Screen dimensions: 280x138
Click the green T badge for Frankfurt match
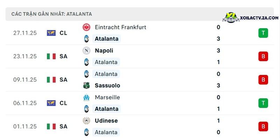pos(263,33)
